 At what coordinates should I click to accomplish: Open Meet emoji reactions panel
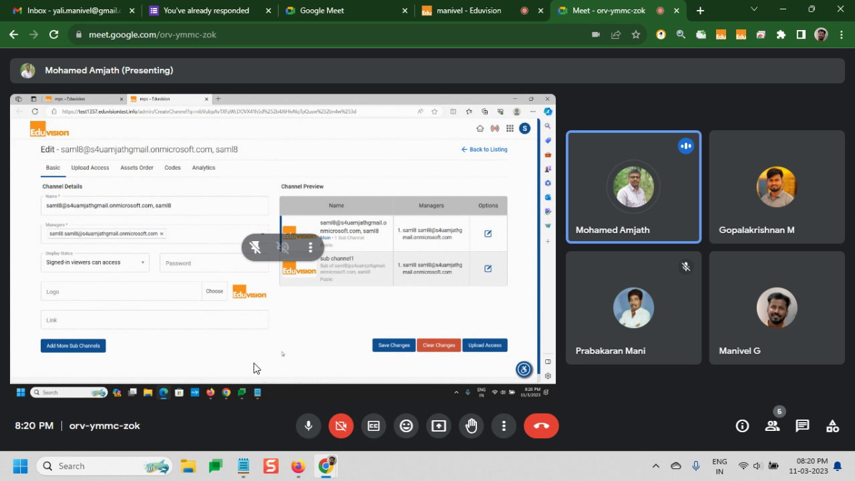tap(406, 426)
